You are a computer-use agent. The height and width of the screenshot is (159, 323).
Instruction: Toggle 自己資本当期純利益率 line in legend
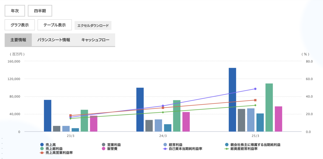pos(183,148)
